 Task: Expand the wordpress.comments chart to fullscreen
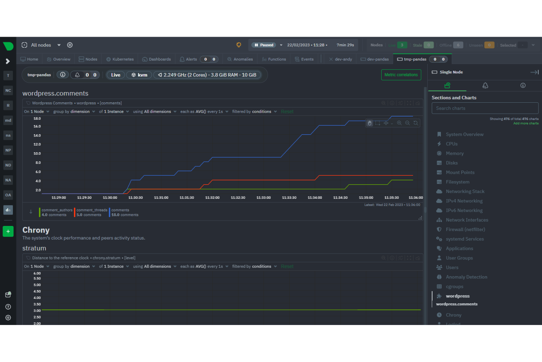click(409, 103)
